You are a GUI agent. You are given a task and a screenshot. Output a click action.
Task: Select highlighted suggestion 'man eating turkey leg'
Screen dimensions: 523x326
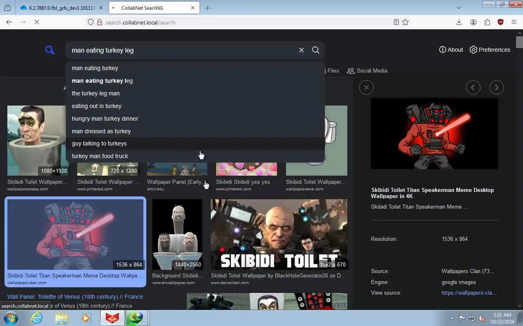pos(195,81)
